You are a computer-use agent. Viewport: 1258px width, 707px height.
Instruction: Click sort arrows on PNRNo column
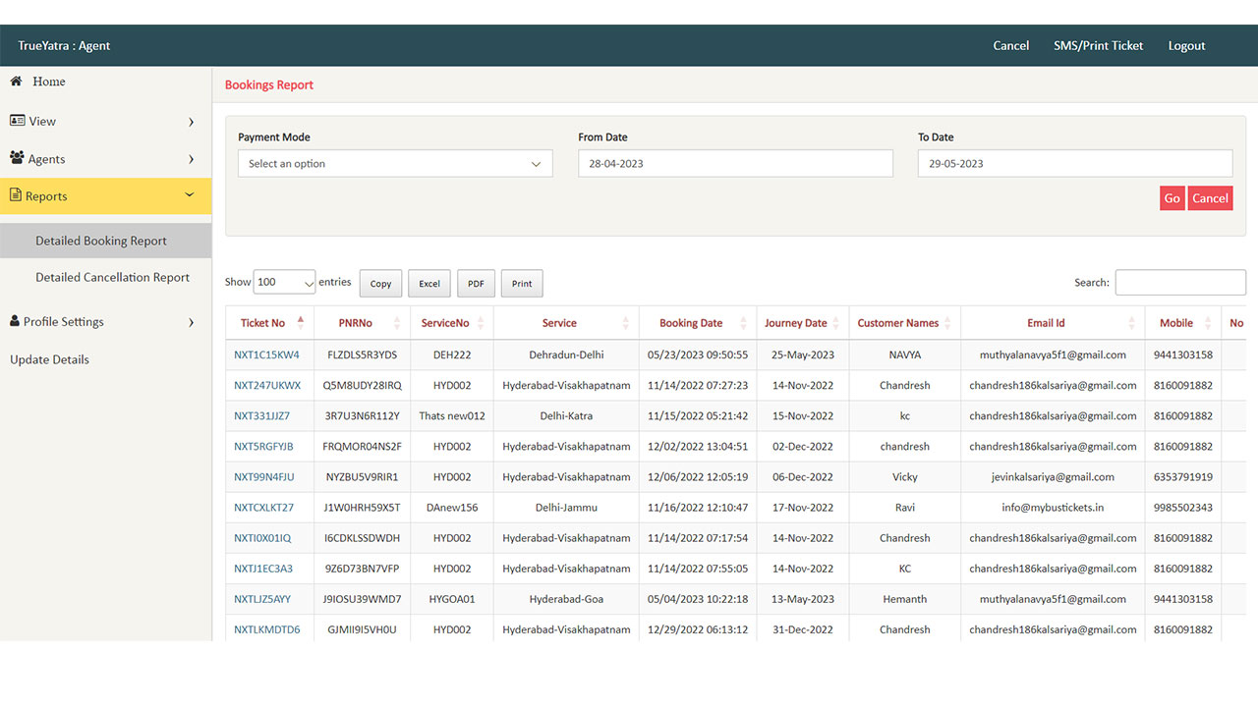pos(397,323)
